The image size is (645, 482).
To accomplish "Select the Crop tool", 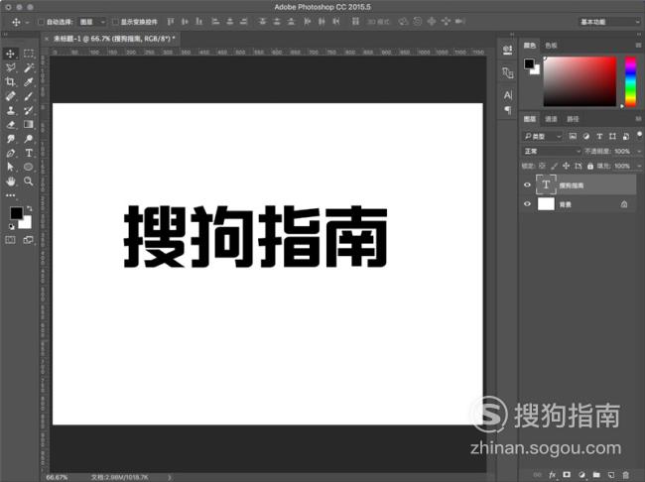I will pos(10,82).
